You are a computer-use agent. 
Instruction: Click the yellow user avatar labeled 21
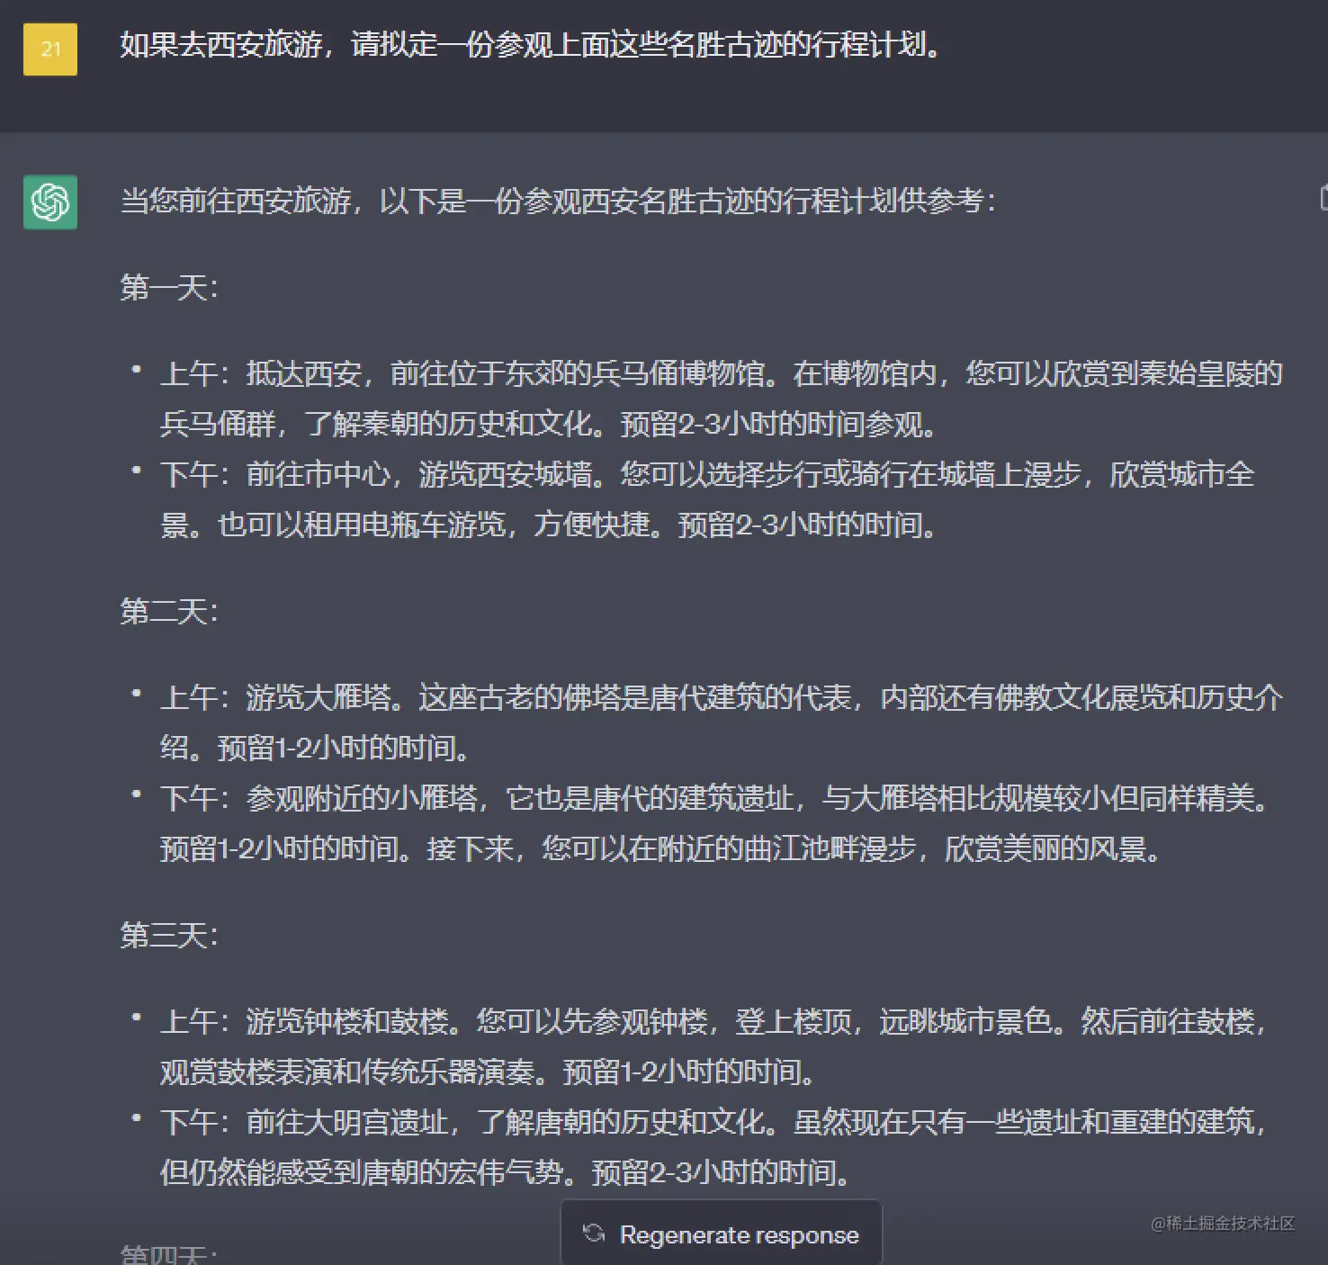(50, 49)
